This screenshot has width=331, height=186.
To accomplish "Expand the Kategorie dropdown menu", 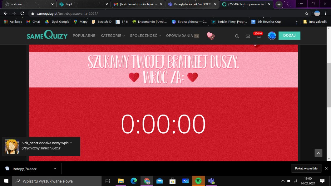I will tap(112, 36).
